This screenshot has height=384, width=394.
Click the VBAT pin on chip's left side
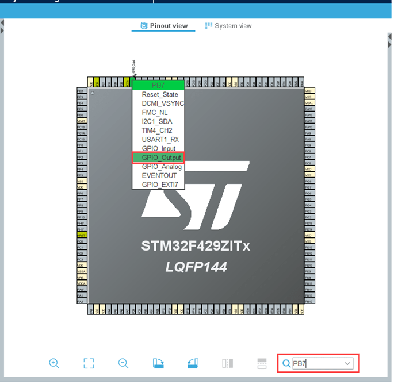pos(81,121)
